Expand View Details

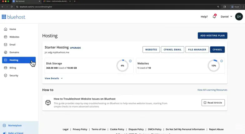[54, 78]
